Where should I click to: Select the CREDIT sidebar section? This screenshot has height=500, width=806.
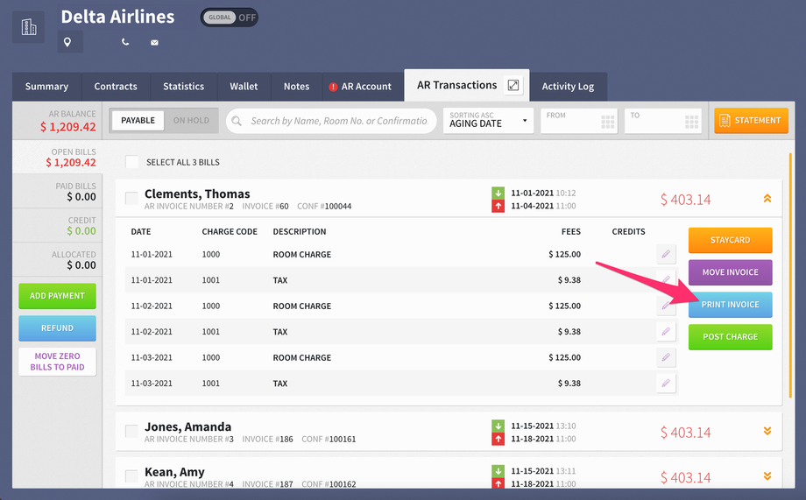(x=58, y=226)
